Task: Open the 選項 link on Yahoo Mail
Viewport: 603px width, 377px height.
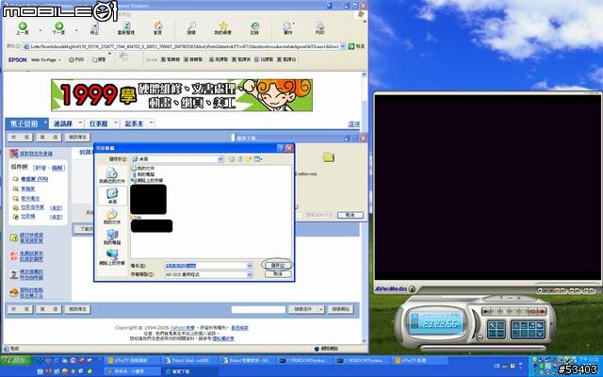Action: [x=353, y=124]
